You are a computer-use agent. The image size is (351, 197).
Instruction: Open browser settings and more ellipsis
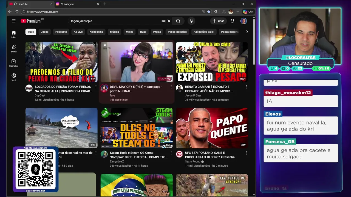coord(238,12)
